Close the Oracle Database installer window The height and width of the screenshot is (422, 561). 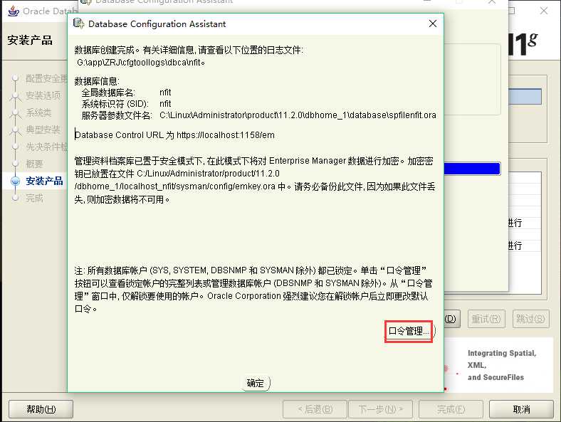544,11
